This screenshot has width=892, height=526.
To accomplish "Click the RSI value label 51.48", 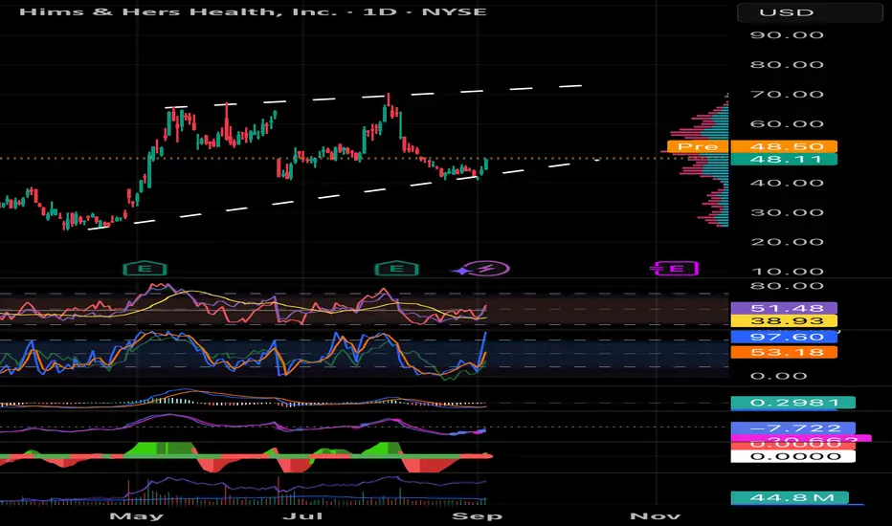I will click(784, 309).
